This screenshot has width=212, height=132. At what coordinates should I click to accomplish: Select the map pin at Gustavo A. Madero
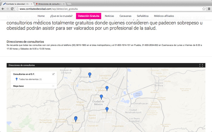(107, 88)
